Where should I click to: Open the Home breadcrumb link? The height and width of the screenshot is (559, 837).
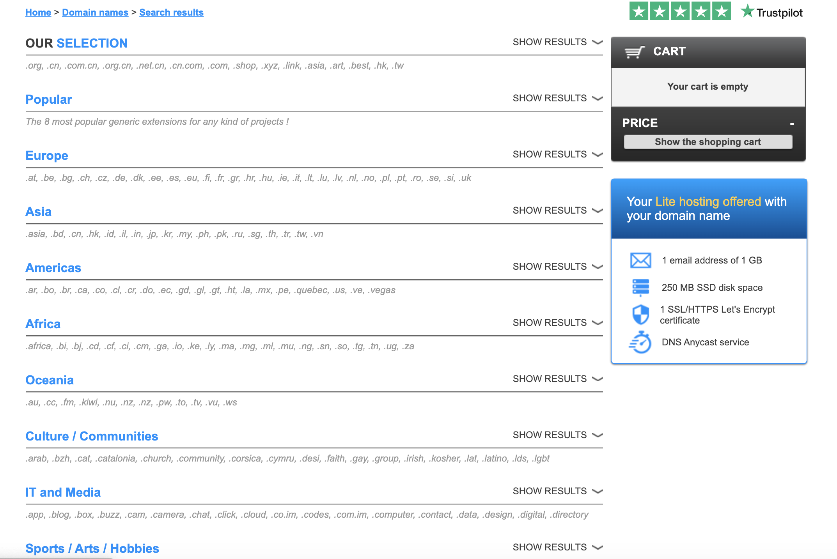(38, 12)
